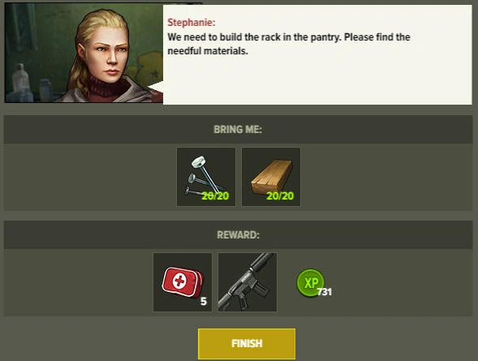Select the wooden plank item icon
Viewport: 478px width, 361px height.
coord(271,177)
